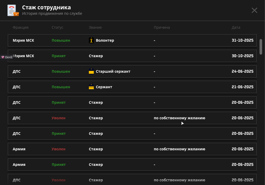The width and height of the screenshot is (265, 185).
Task: Click the Дата column header
Action: 236,27
